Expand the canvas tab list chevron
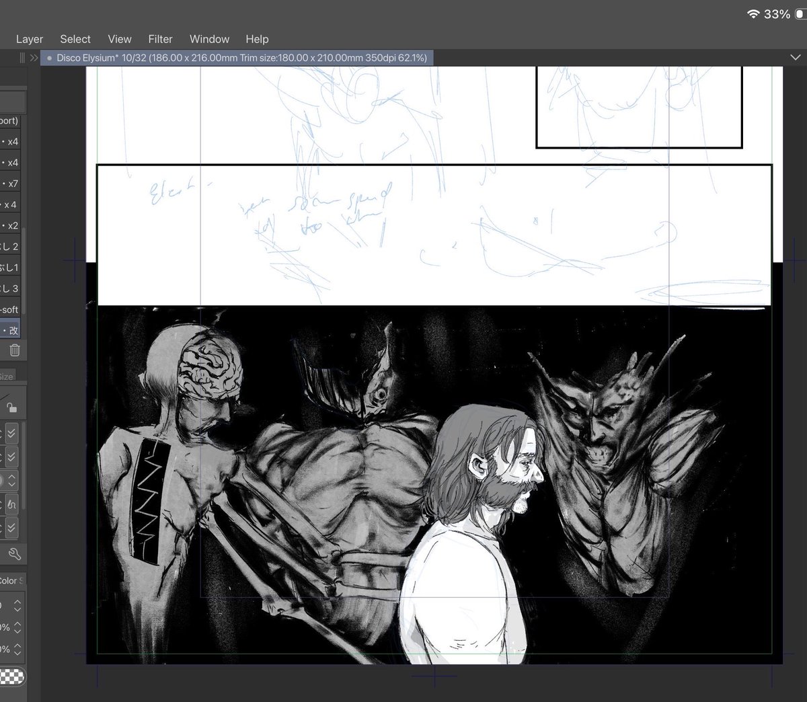Viewport: 807px width, 702px height. [x=794, y=58]
